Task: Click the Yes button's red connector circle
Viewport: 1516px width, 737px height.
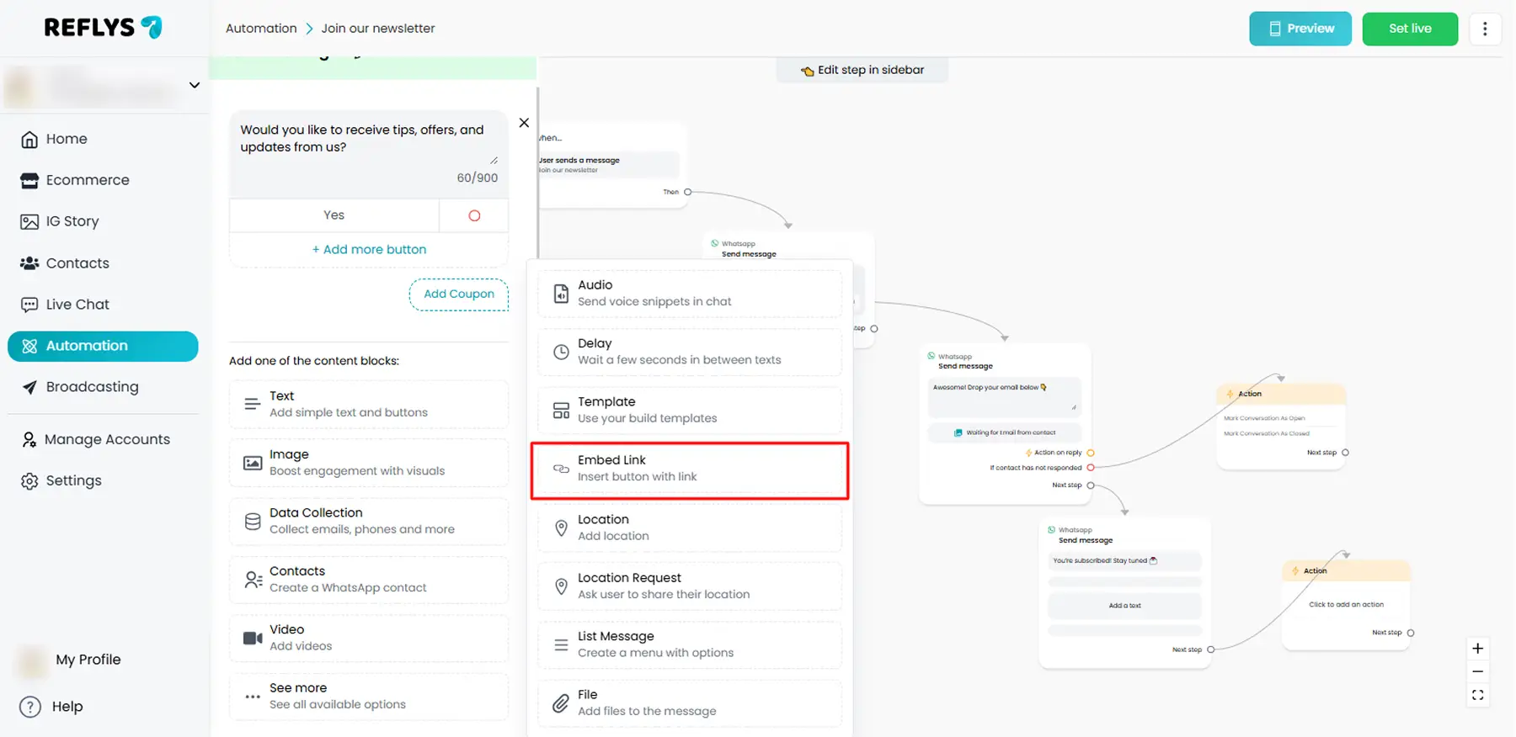Action: [474, 216]
